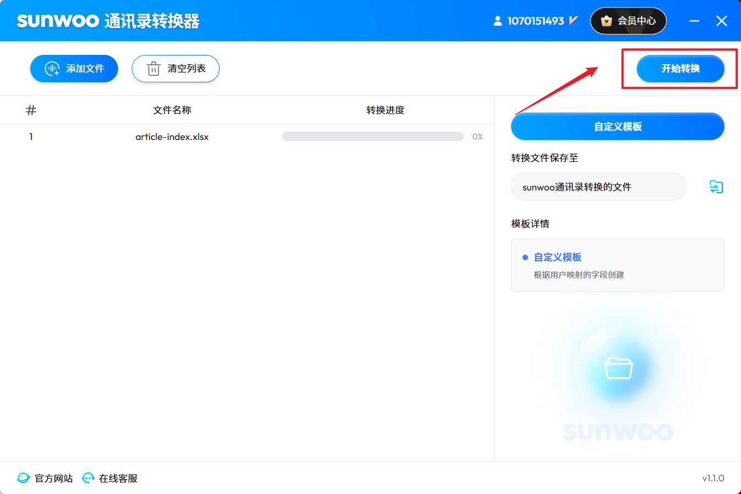Browse output folder with folder-swap icon
Viewport: 741px width, 494px height.
tap(716, 187)
